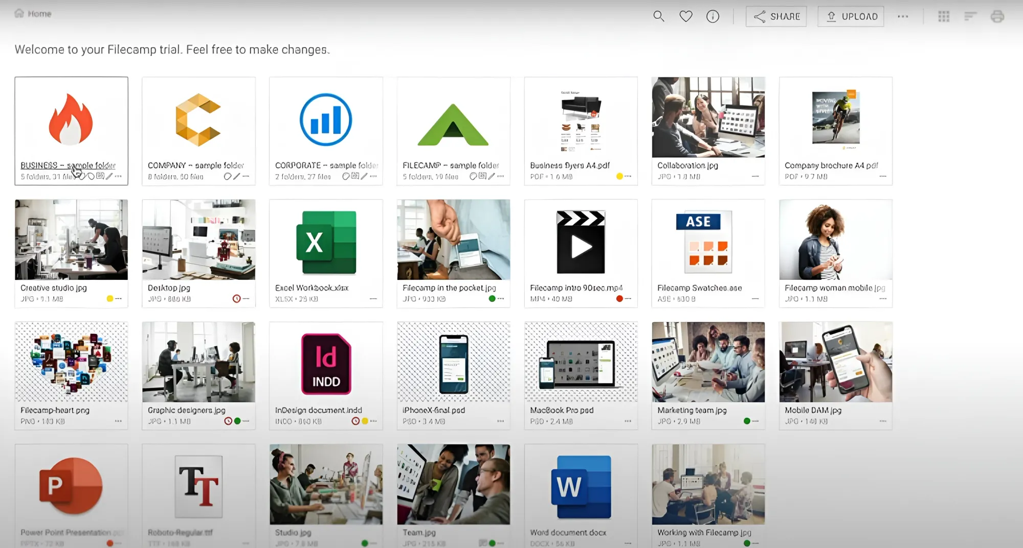Click the yellow label dot on Creative studio.jpg
The image size is (1023, 548).
[x=110, y=299]
